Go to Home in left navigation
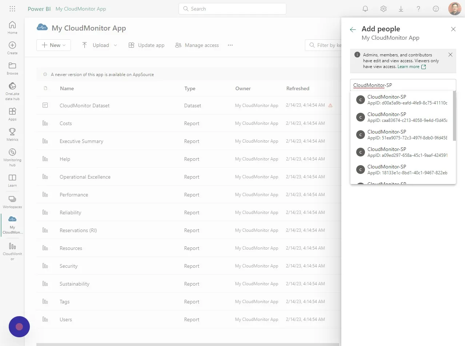The image size is (465, 346). tap(12, 28)
